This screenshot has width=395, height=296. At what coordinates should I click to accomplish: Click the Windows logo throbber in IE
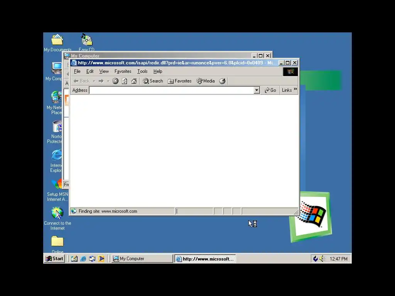[x=290, y=72]
